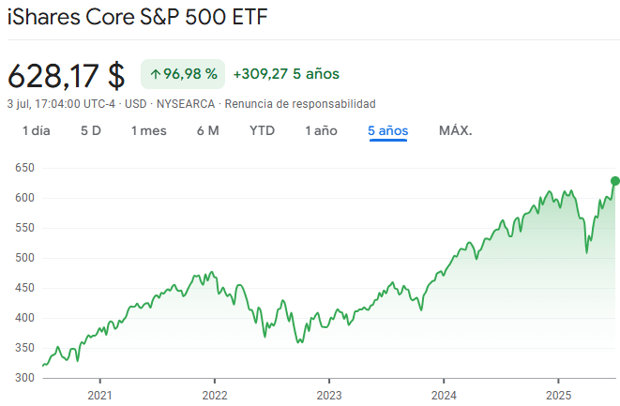This screenshot has height=406, width=620.
Task: Click the 2024 label on the time axis
Action: tap(444, 395)
